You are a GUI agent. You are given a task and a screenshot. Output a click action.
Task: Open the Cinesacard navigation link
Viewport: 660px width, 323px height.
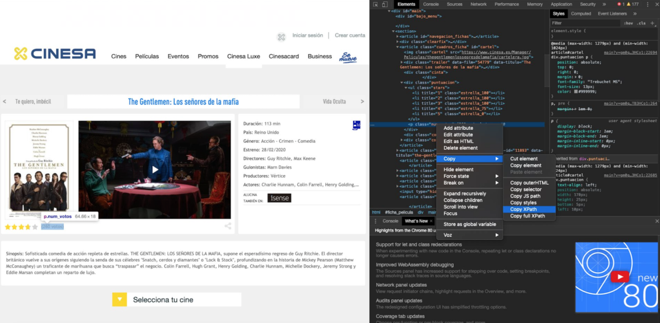coord(284,56)
